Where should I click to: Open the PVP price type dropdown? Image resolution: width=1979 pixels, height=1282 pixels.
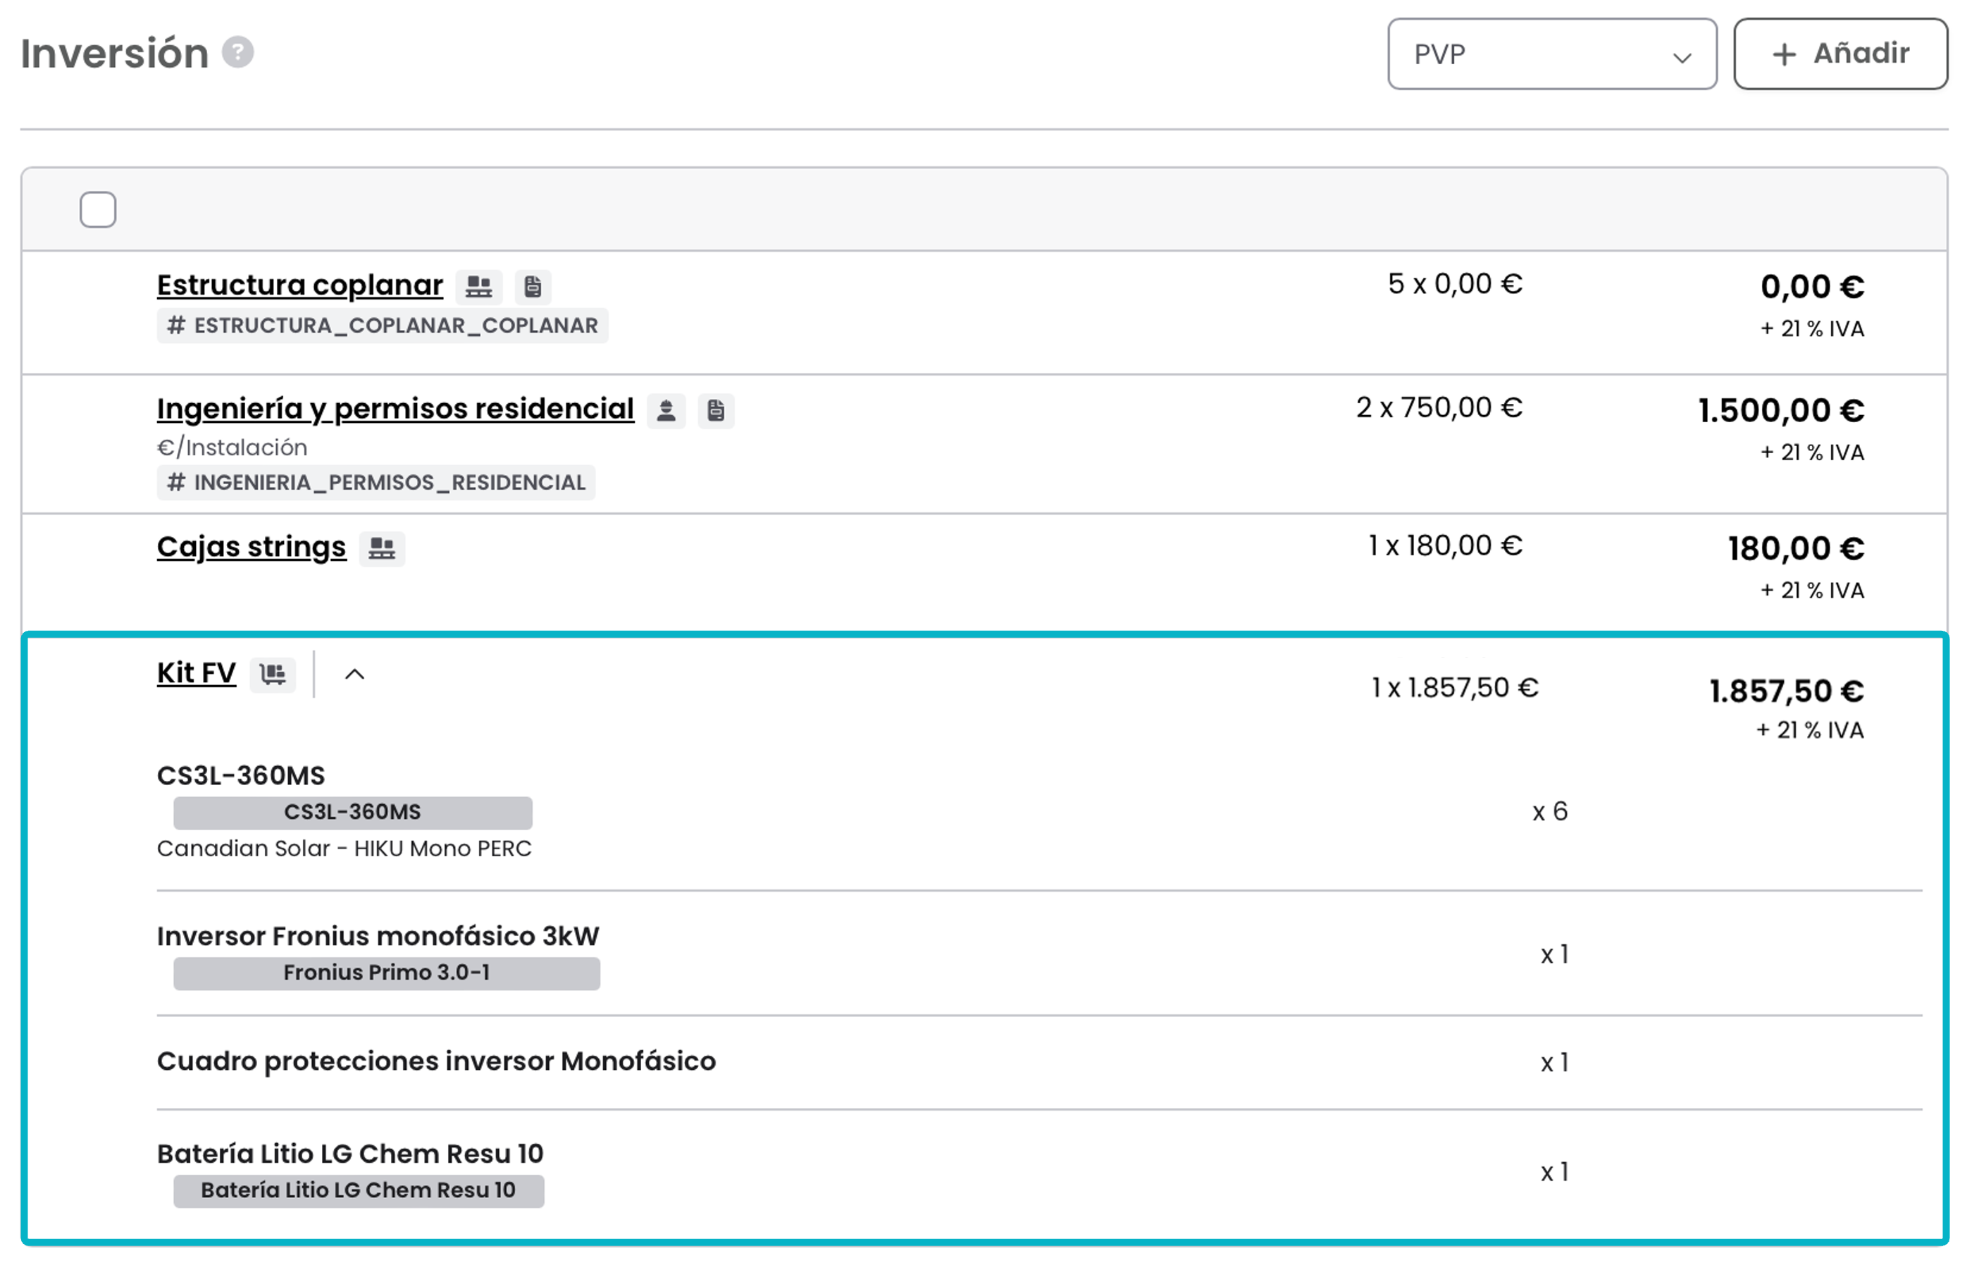(1551, 54)
